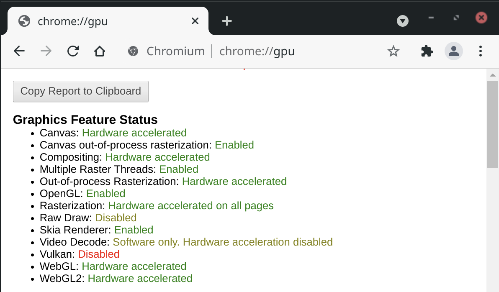Viewport: 499px width, 292px height.
Task: Click Compositing: Hardware accelerated entry
Action: click(125, 157)
